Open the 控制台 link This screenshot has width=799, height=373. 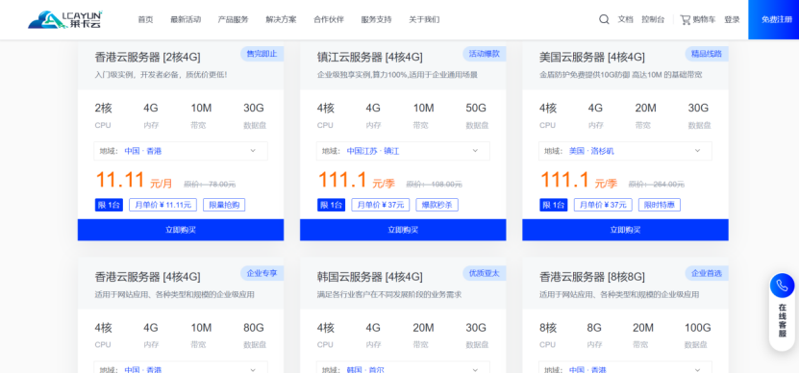(653, 19)
